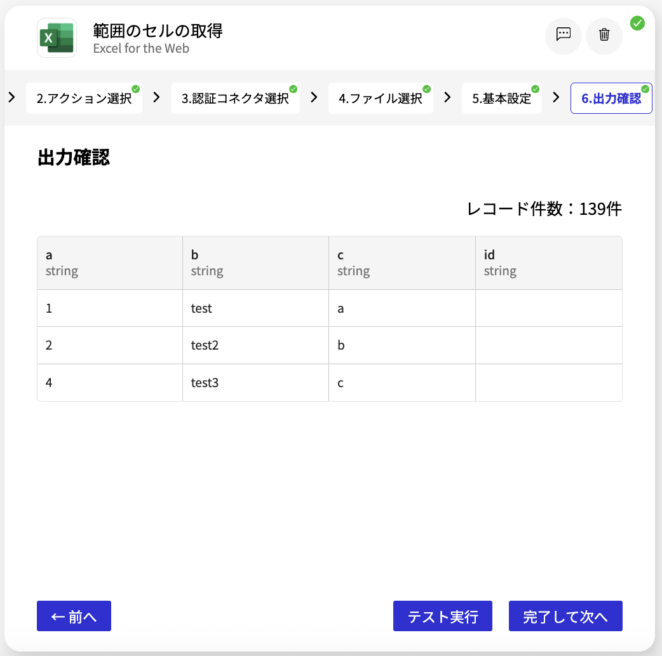This screenshot has height=656, width=662.
Task: Click the 'c string' column header
Action: pos(402,263)
